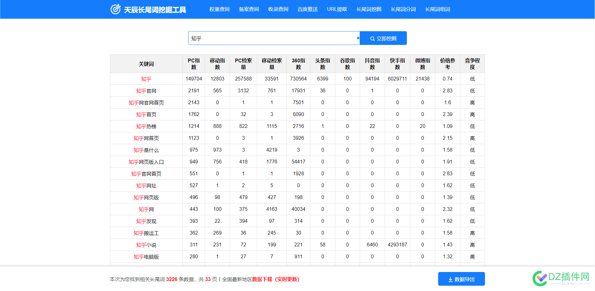Viewport: 595px width, 291px height.
Task: Click the search magnifier icon in 立即挖掘
Action: point(372,39)
